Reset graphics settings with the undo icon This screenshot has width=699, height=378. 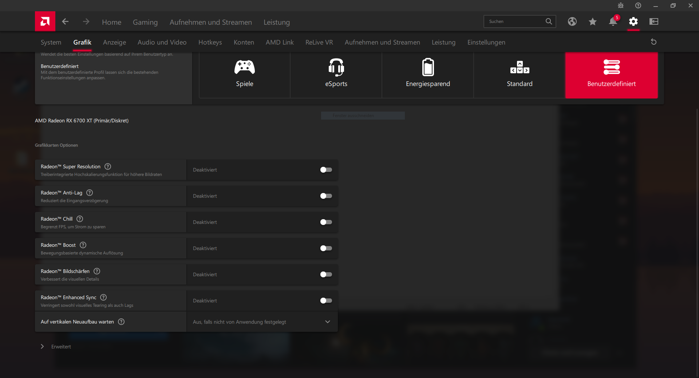pyautogui.click(x=653, y=42)
